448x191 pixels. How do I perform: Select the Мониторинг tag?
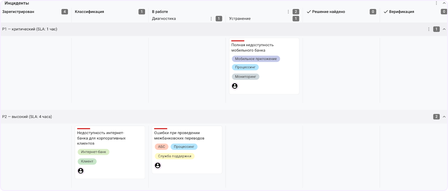[245, 77]
